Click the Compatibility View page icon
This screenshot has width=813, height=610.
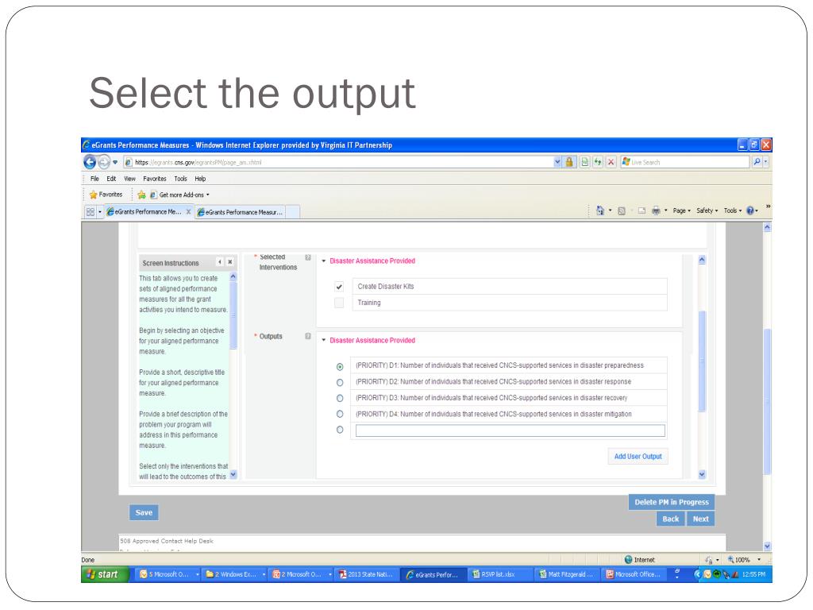[x=584, y=162]
